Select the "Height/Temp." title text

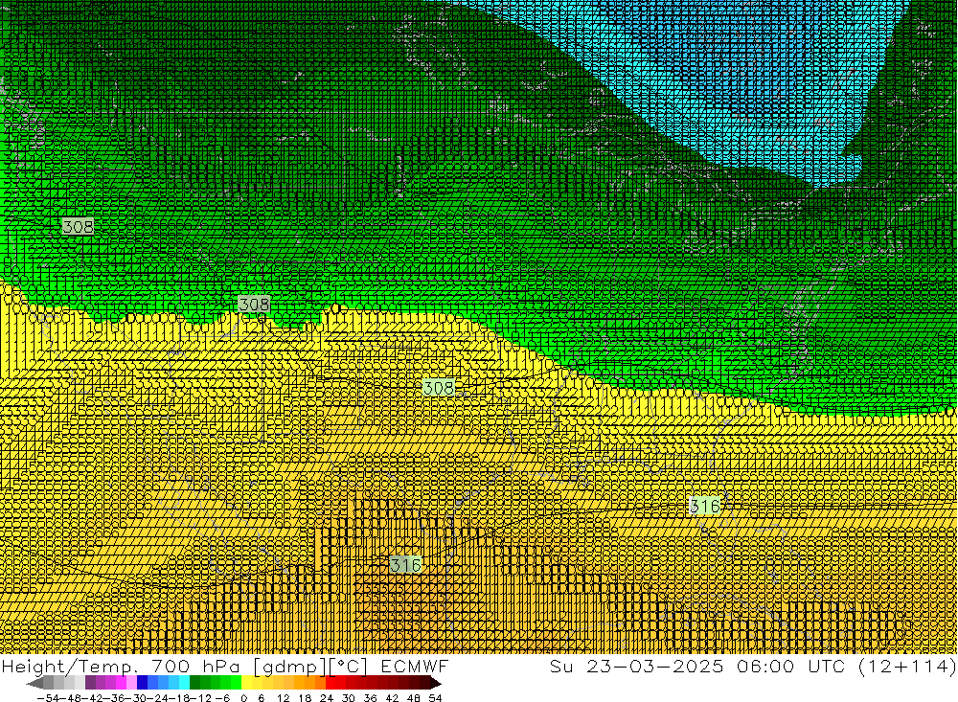[69, 668]
